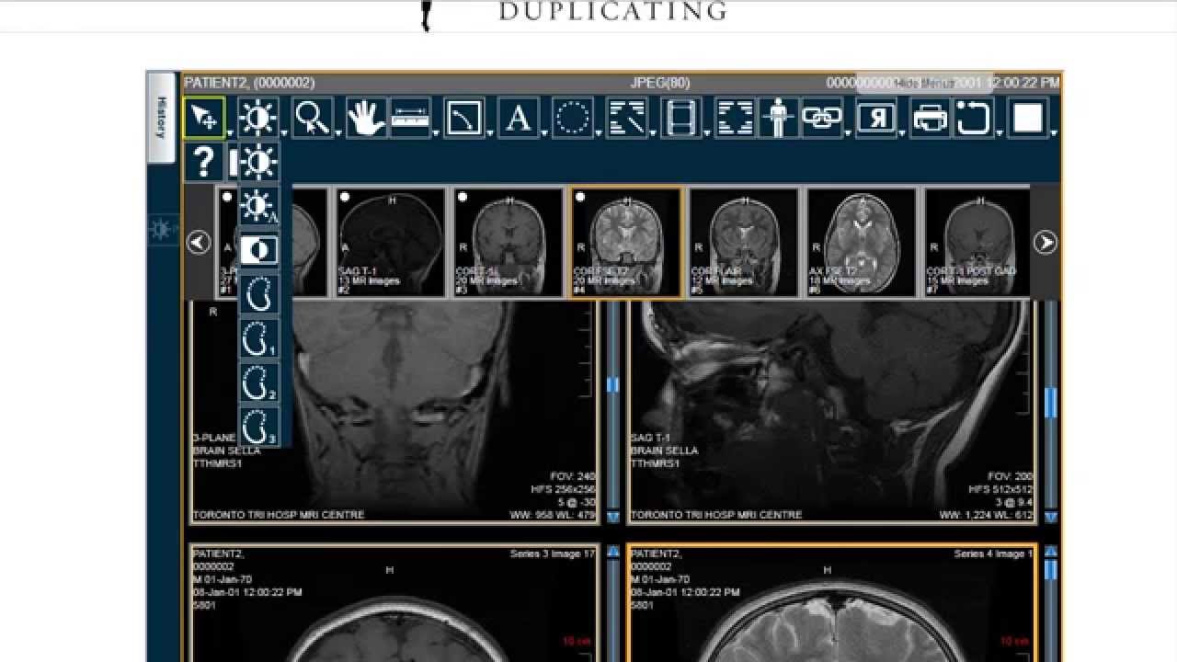Click down arrow below SAG T-1 viewport scrollbar

(1051, 518)
